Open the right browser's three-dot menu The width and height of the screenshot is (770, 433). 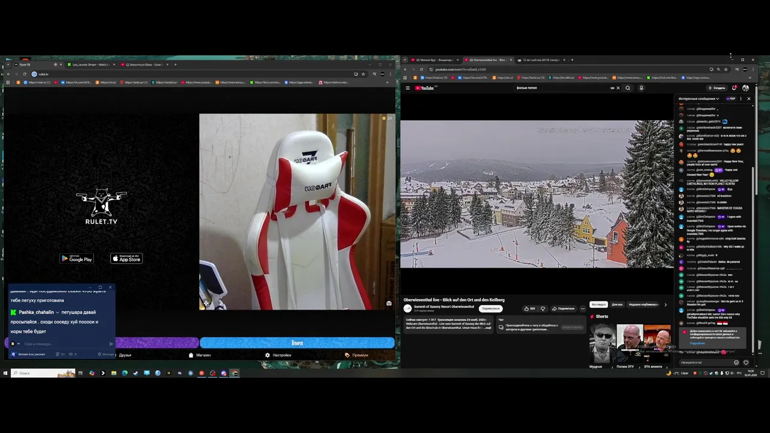click(x=753, y=69)
